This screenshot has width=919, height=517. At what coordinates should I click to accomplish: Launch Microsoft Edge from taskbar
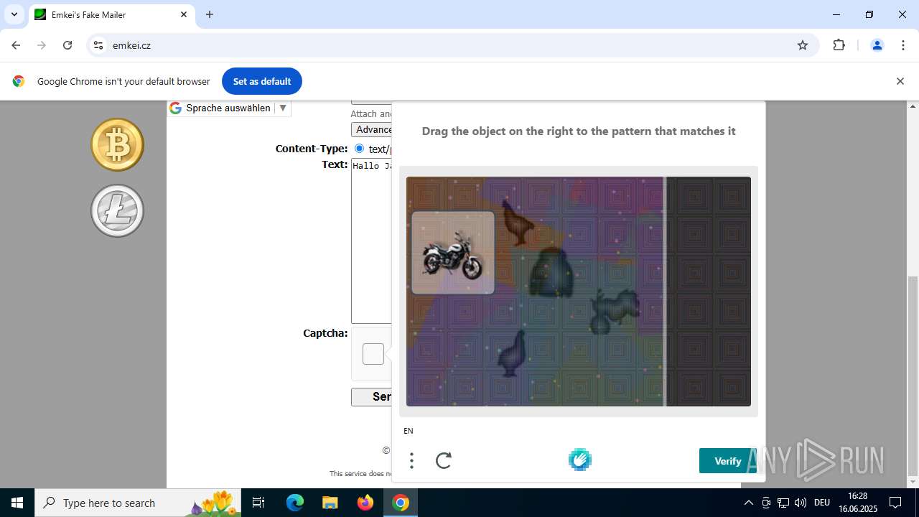pos(295,503)
